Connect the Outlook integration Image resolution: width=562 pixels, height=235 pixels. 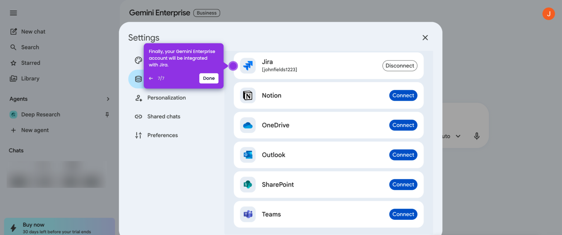403,155
